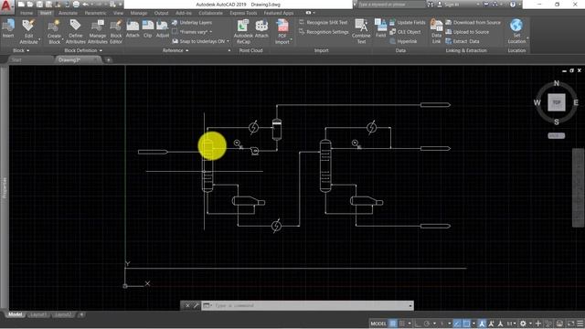Toggle the drawing grid display in status bar

393,324
